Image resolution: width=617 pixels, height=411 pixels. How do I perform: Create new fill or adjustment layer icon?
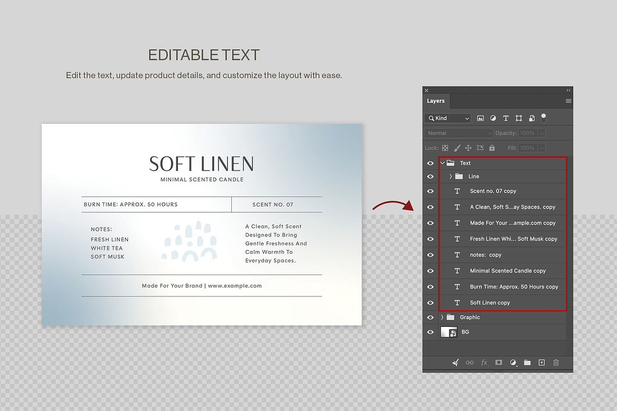point(513,362)
